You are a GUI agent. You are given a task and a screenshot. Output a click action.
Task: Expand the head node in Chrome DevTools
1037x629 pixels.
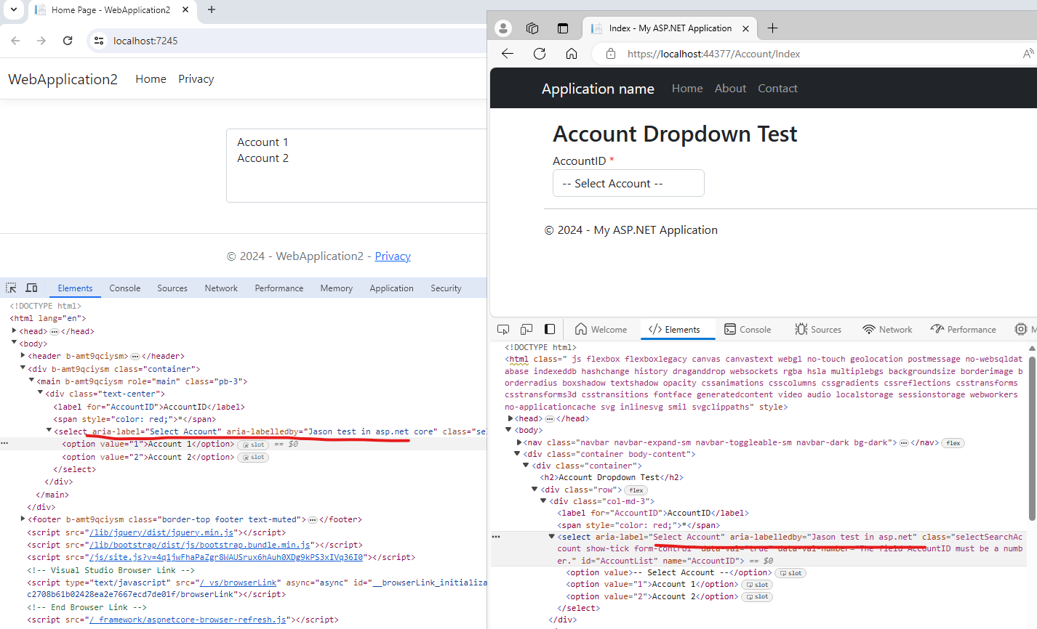14,331
